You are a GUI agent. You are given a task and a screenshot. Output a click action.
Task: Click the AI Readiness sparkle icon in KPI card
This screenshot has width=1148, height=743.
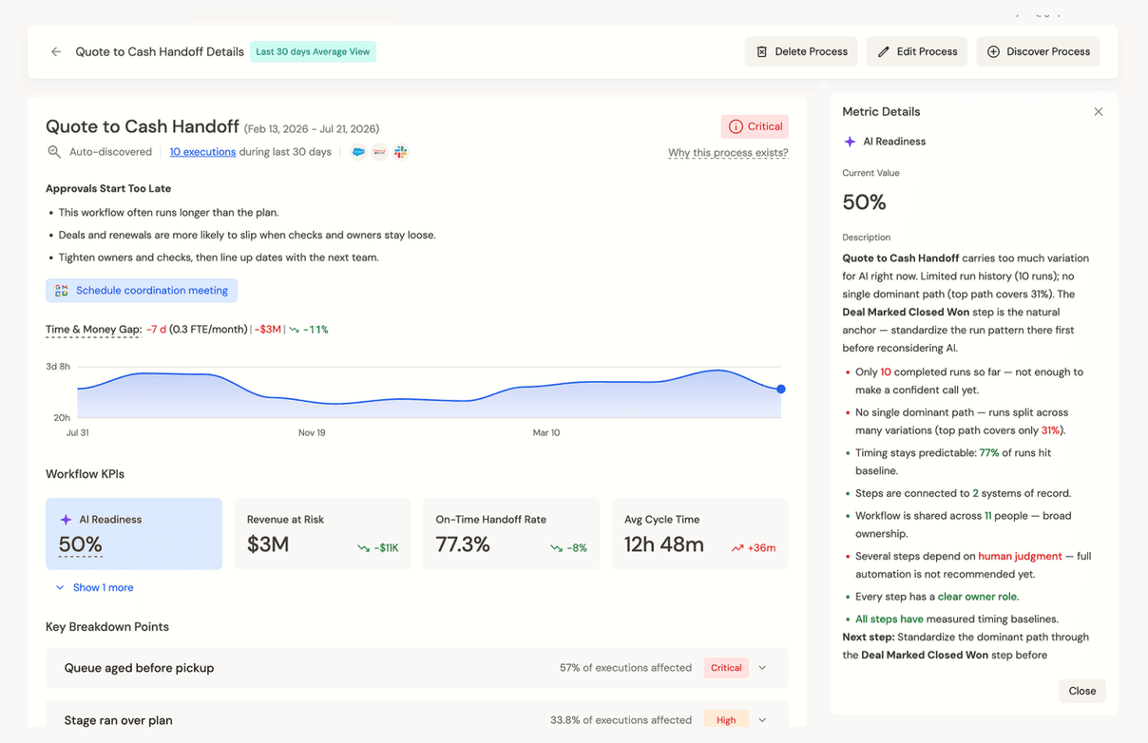point(66,520)
